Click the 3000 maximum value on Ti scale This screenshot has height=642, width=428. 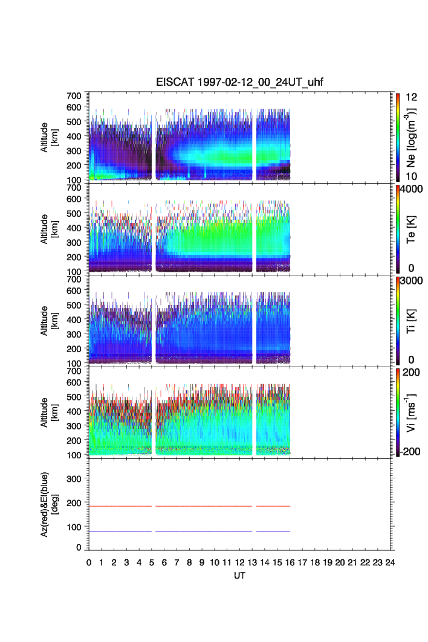[x=412, y=280]
